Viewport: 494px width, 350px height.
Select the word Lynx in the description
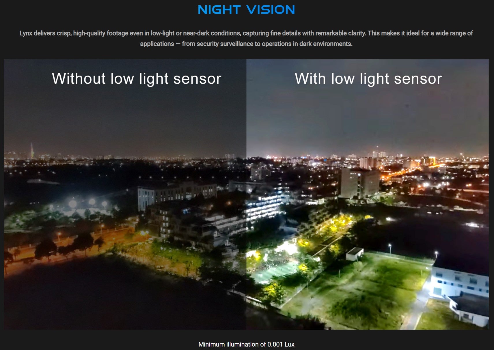click(26, 33)
